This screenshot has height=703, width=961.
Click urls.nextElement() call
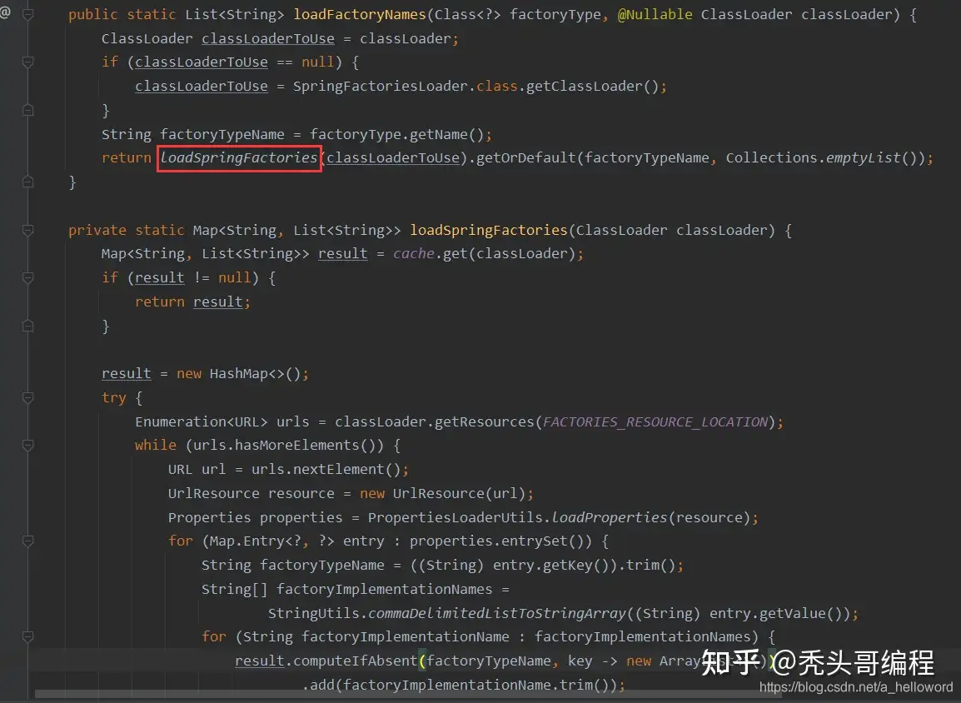point(326,470)
